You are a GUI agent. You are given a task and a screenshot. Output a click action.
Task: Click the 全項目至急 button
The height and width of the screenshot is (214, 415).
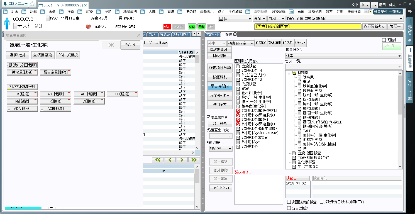pos(43,55)
